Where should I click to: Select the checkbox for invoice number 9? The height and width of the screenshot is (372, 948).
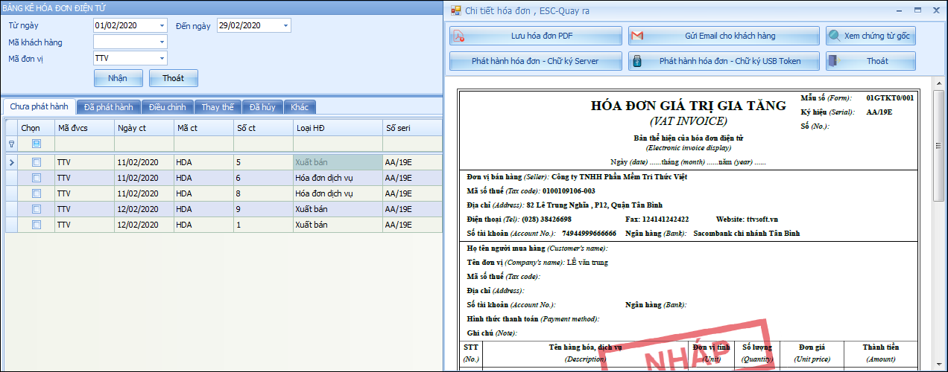click(x=37, y=210)
